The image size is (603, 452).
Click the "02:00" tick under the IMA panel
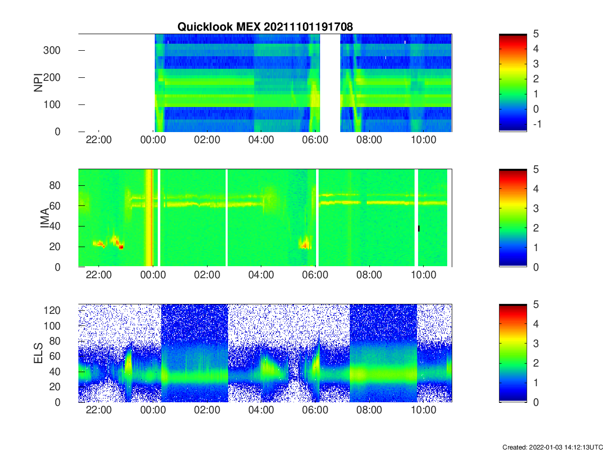click(x=207, y=275)
